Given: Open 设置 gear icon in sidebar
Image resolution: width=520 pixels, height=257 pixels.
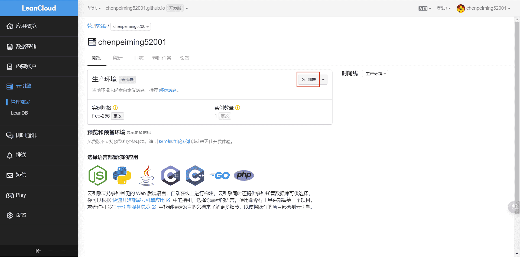Looking at the screenshot, I should click(10, 215).
